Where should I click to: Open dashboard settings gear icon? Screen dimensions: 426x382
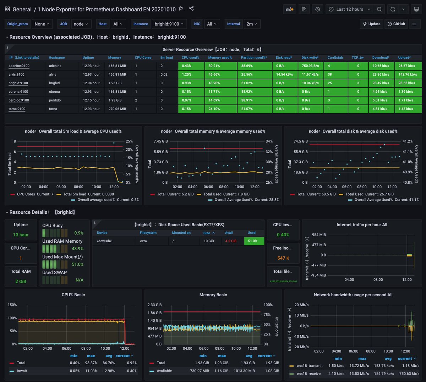point(318,9)
